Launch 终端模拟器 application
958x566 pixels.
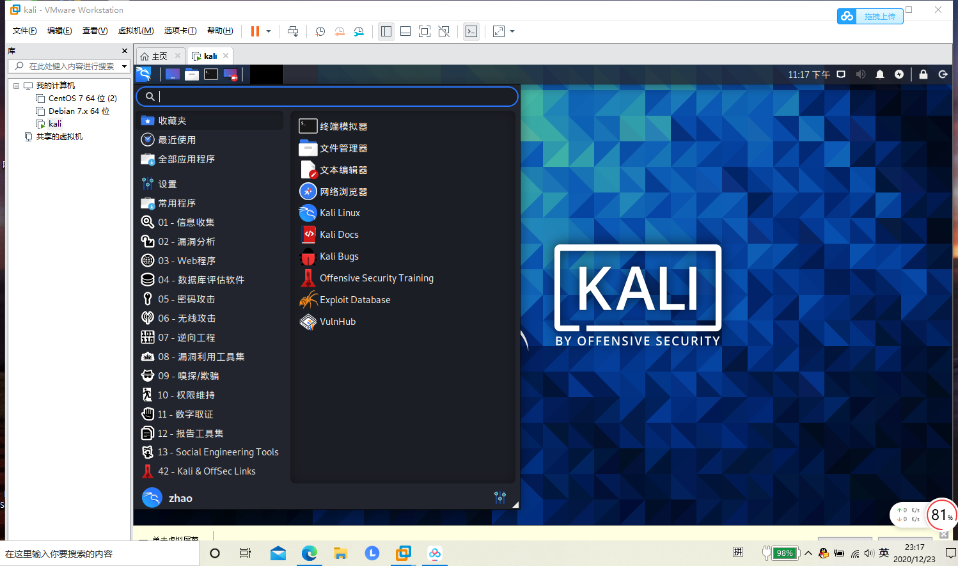click(403, 127)
